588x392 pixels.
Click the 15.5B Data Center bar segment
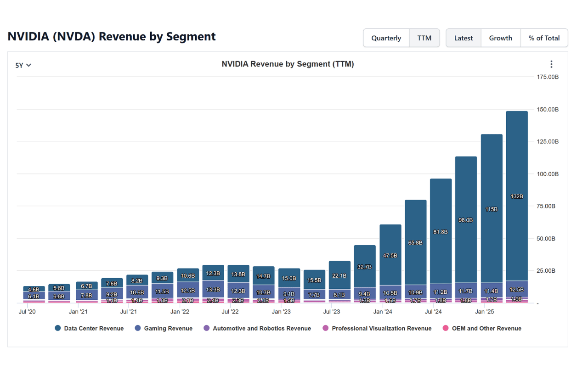pyautogui.click(x=314, y=280)
